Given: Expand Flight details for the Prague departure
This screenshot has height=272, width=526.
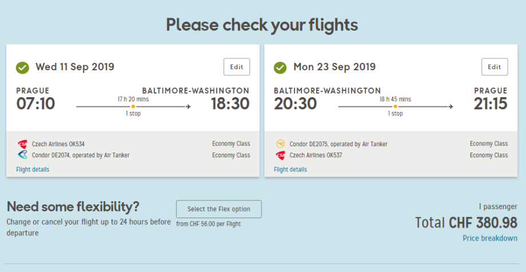Looking at the screenshot, I should pyautogui.click(x=33, y=169).
